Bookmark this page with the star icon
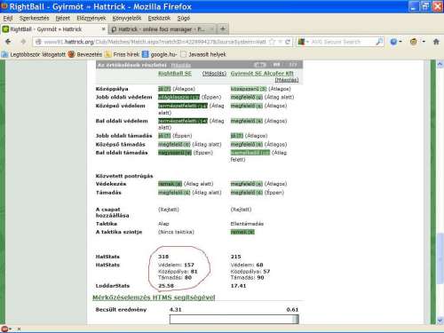 point(273,42)
